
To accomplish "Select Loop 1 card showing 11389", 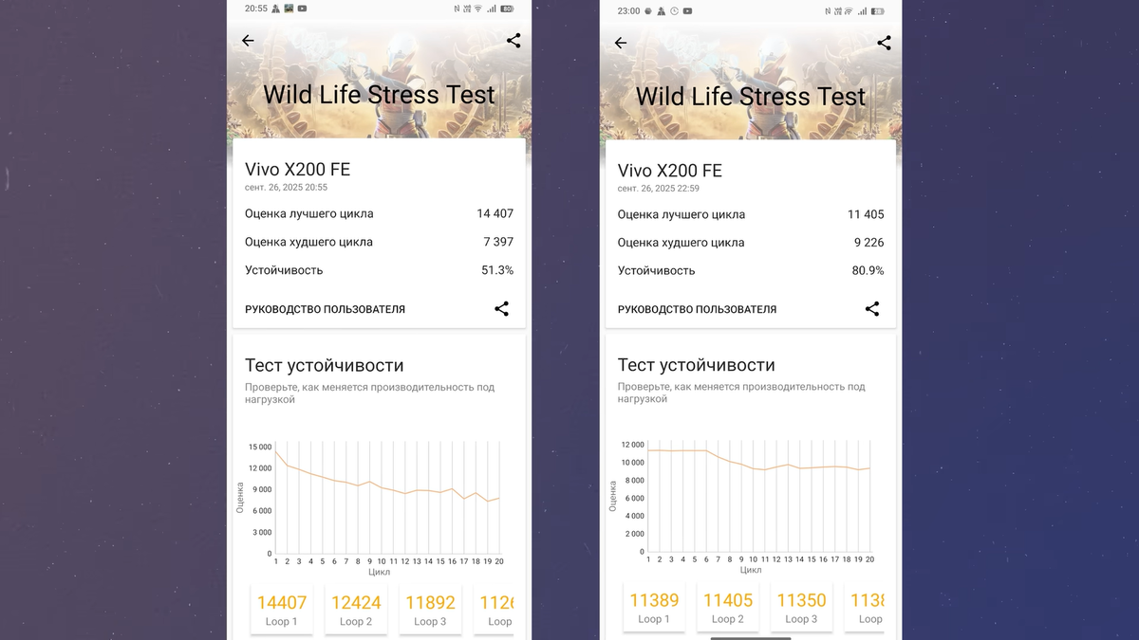I will coord(654,607).
